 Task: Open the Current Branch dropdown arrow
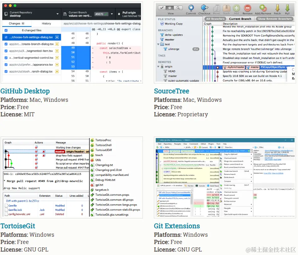click(x=112, y=14)
